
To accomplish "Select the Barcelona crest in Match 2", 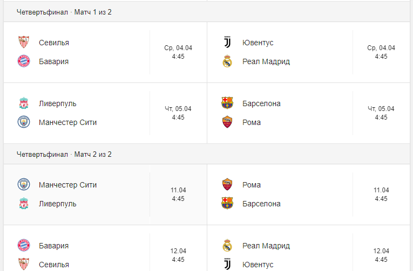I will point(227,204).
